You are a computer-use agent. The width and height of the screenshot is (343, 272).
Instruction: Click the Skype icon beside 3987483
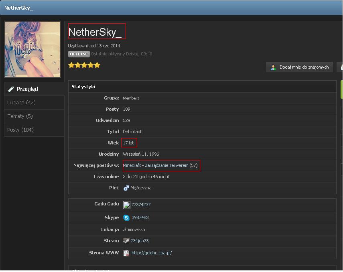[x=126, y=217]
